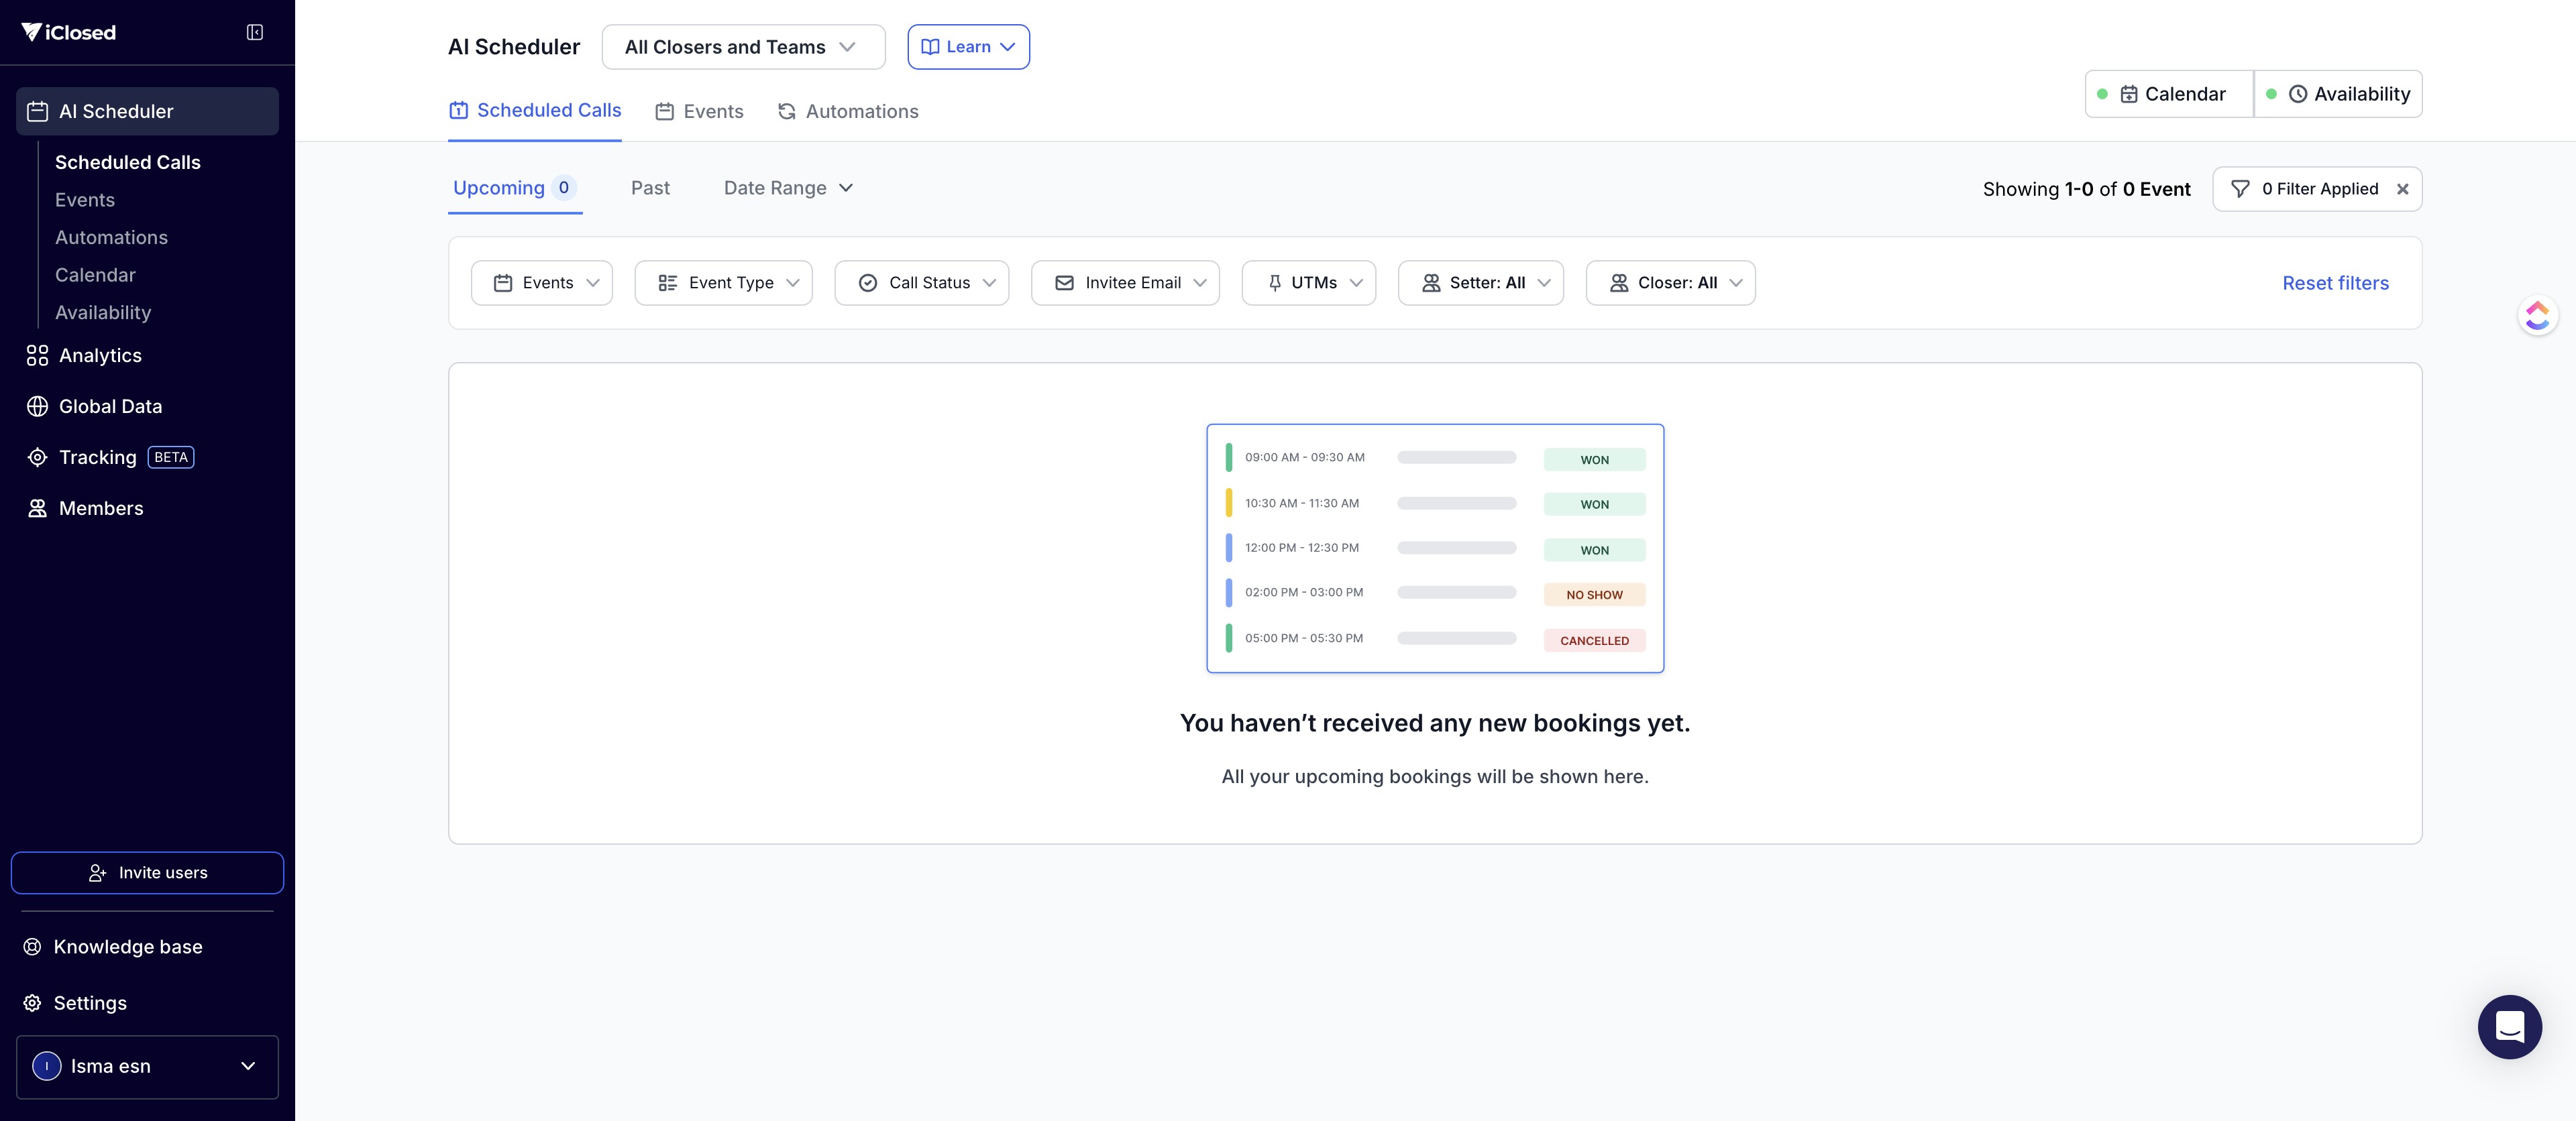Toggle the Calendar connection button
Screen dimensions: 2576x1121
coord(2170,94)
